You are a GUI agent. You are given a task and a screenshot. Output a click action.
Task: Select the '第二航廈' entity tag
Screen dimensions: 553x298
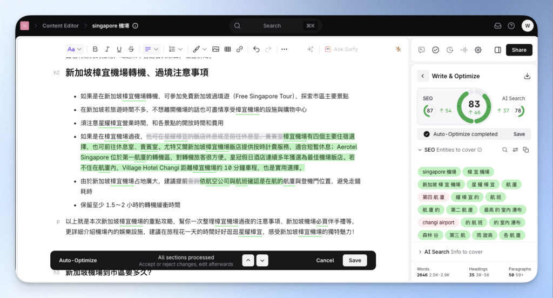(461, 210)
